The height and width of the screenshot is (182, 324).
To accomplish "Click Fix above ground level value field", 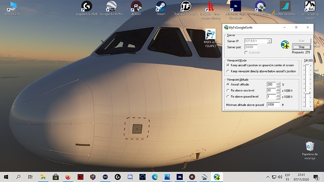I will coord(271,96).
